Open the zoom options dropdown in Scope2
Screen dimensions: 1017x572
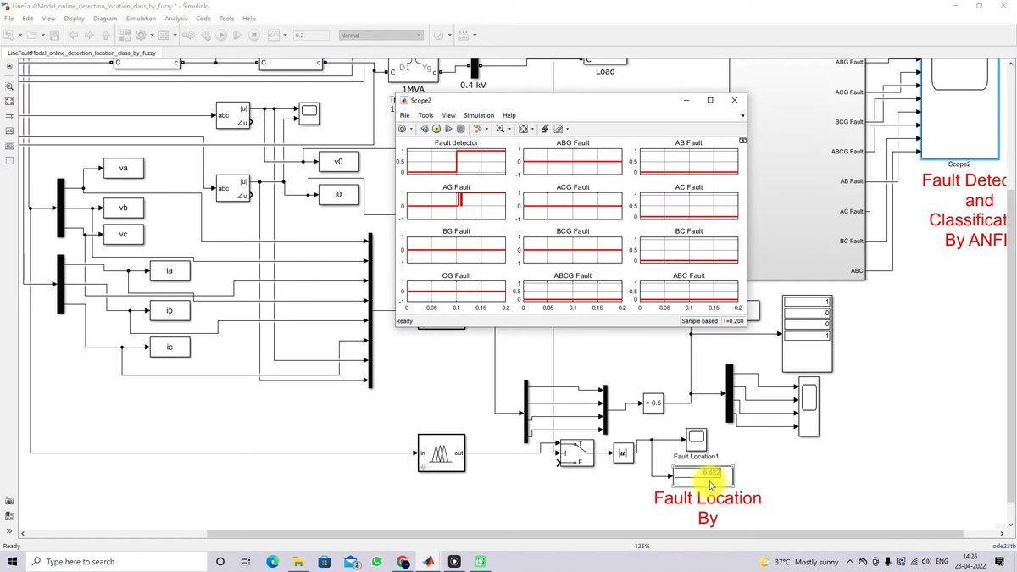509,128
